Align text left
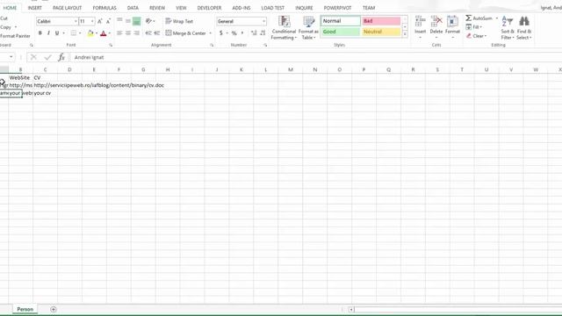The image size is (562, 316). click(119, 33)
